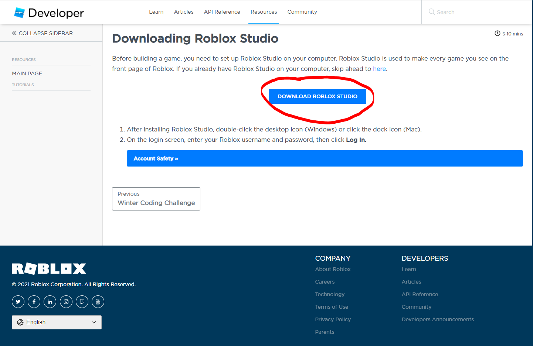Open the English language dropdown

pyautogui.click(x=56, y=322)
